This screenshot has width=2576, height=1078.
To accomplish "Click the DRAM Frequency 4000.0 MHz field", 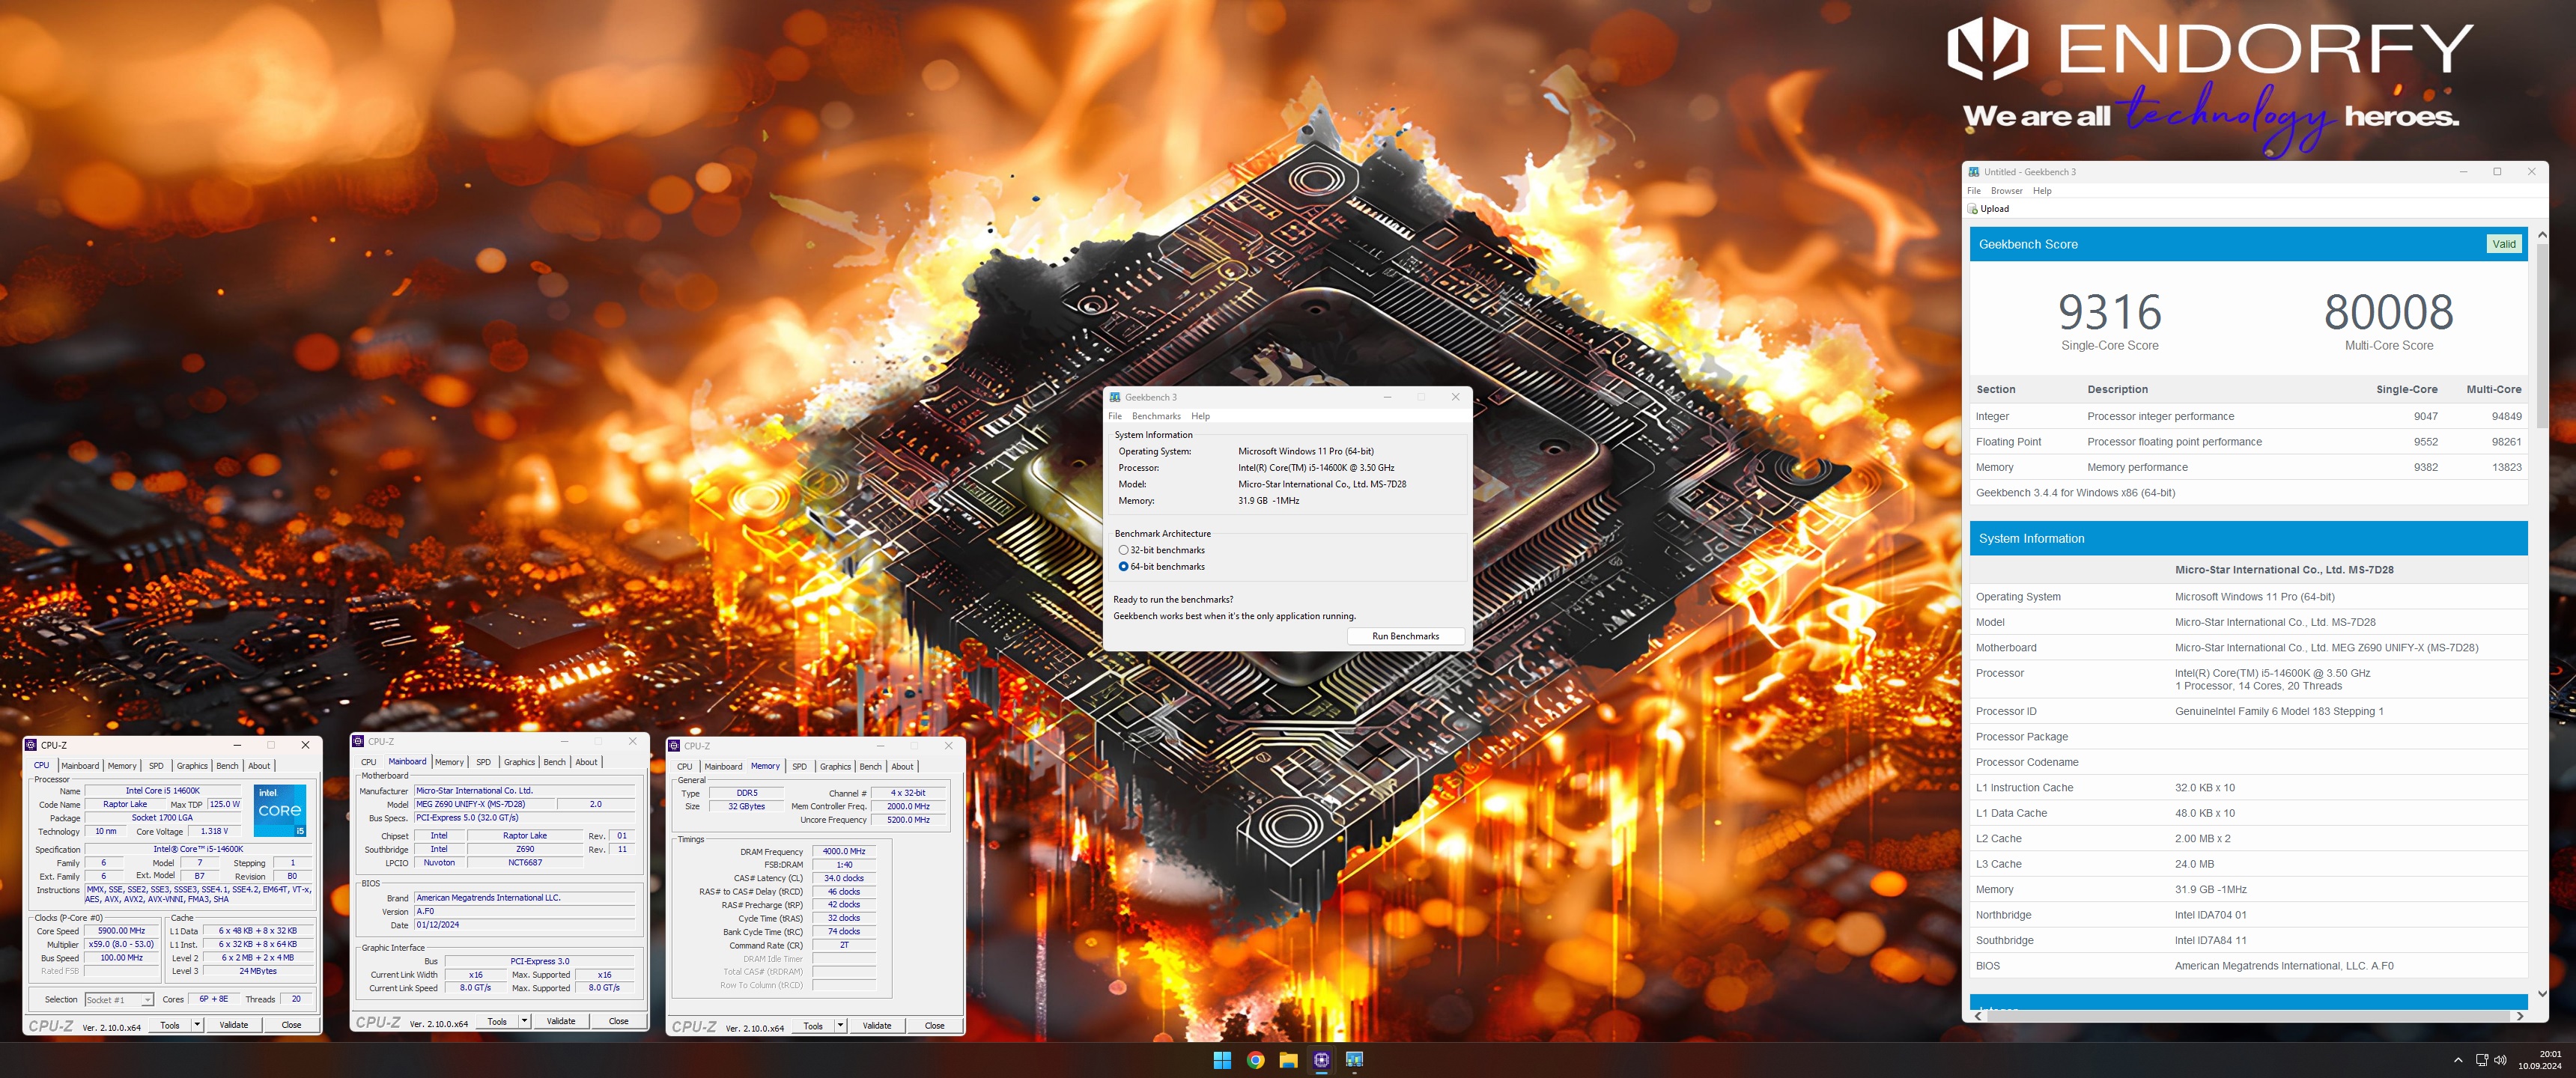I will coord(844,852).
